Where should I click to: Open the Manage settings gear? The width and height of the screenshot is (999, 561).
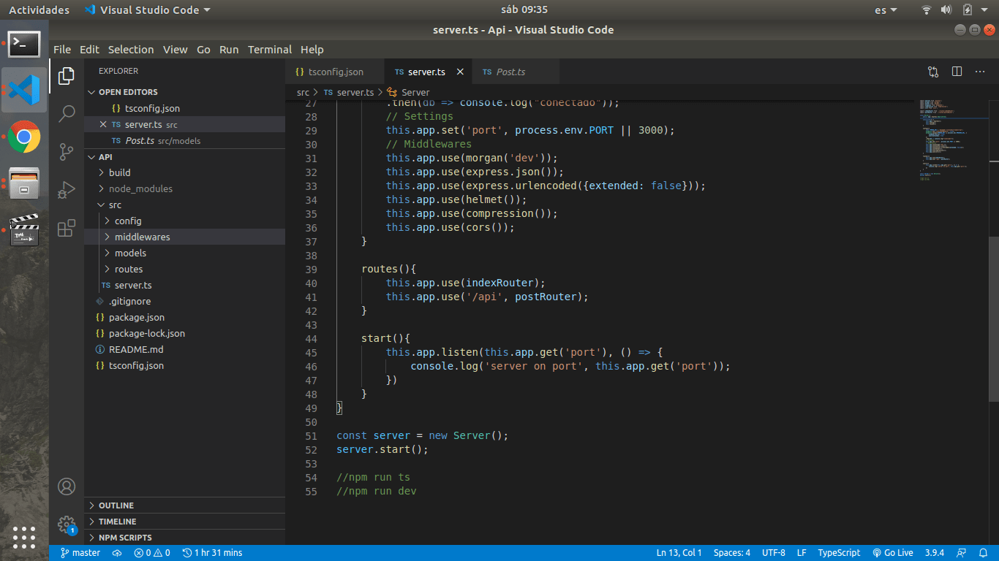[67, 524]
